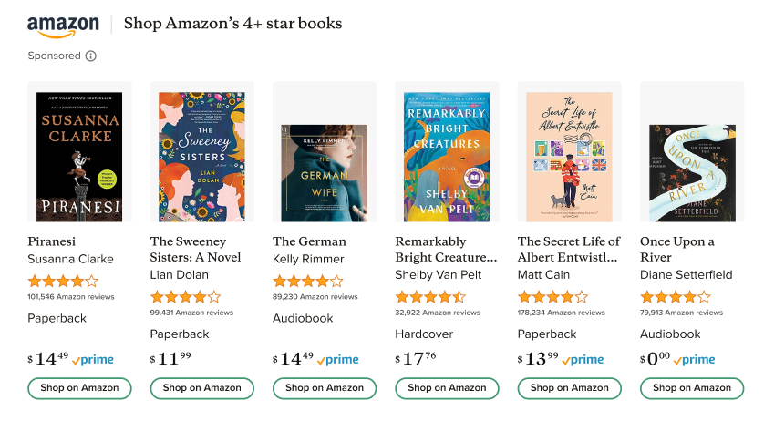Click The German Wife star rating

point(308,281)
